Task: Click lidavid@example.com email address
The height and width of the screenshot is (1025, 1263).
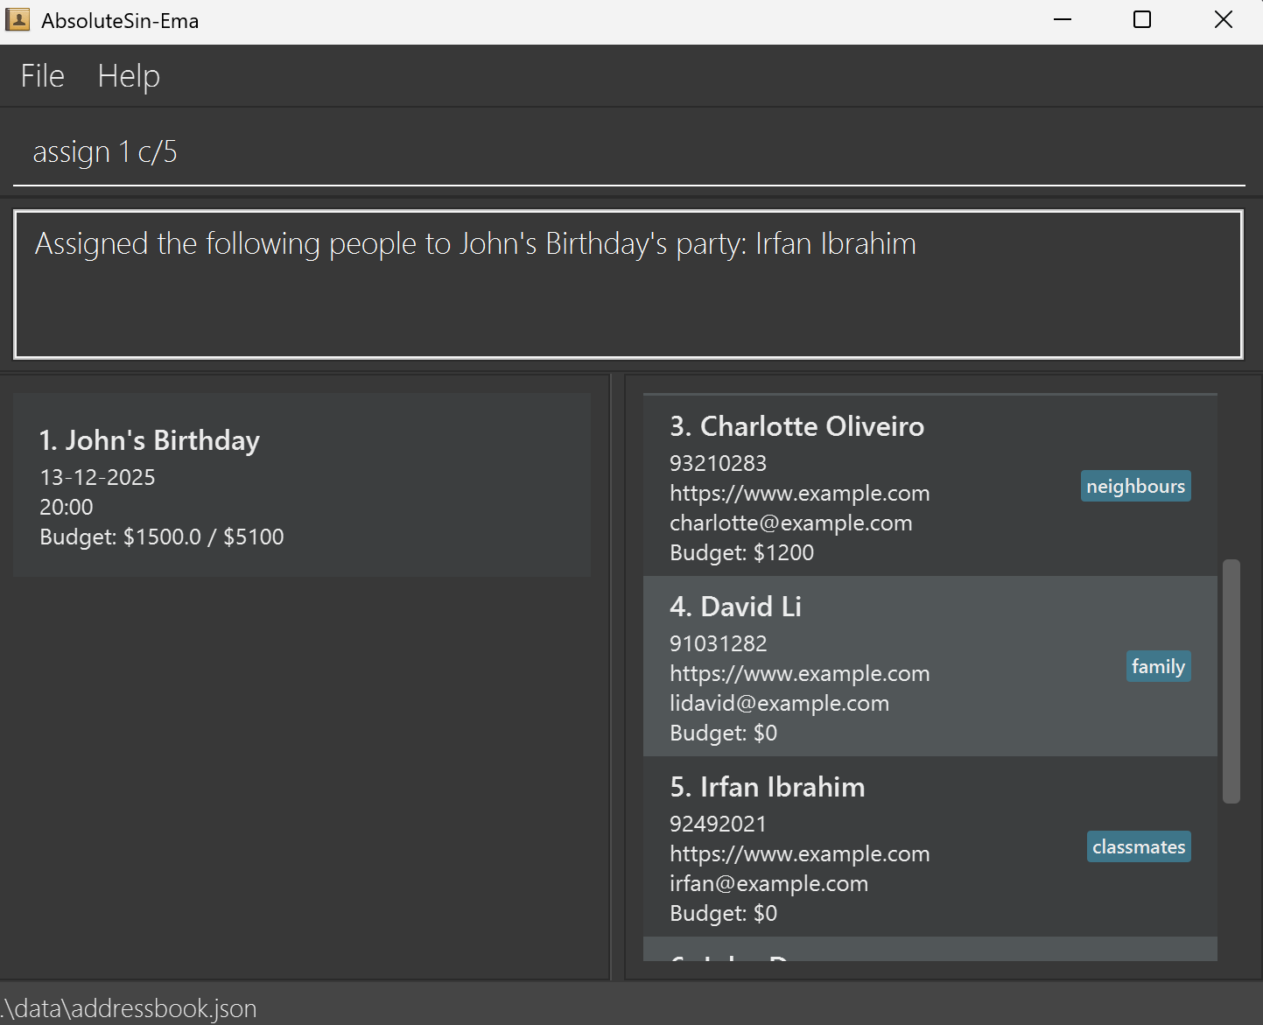Action: 779,704
